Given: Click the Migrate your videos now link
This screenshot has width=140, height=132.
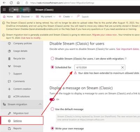Looking at the screenshot, I should (x=104, y=35).
